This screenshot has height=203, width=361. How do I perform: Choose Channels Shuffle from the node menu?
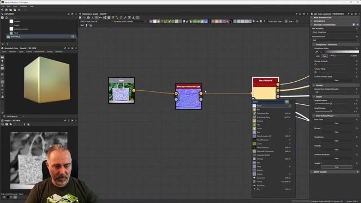point(272,155)
